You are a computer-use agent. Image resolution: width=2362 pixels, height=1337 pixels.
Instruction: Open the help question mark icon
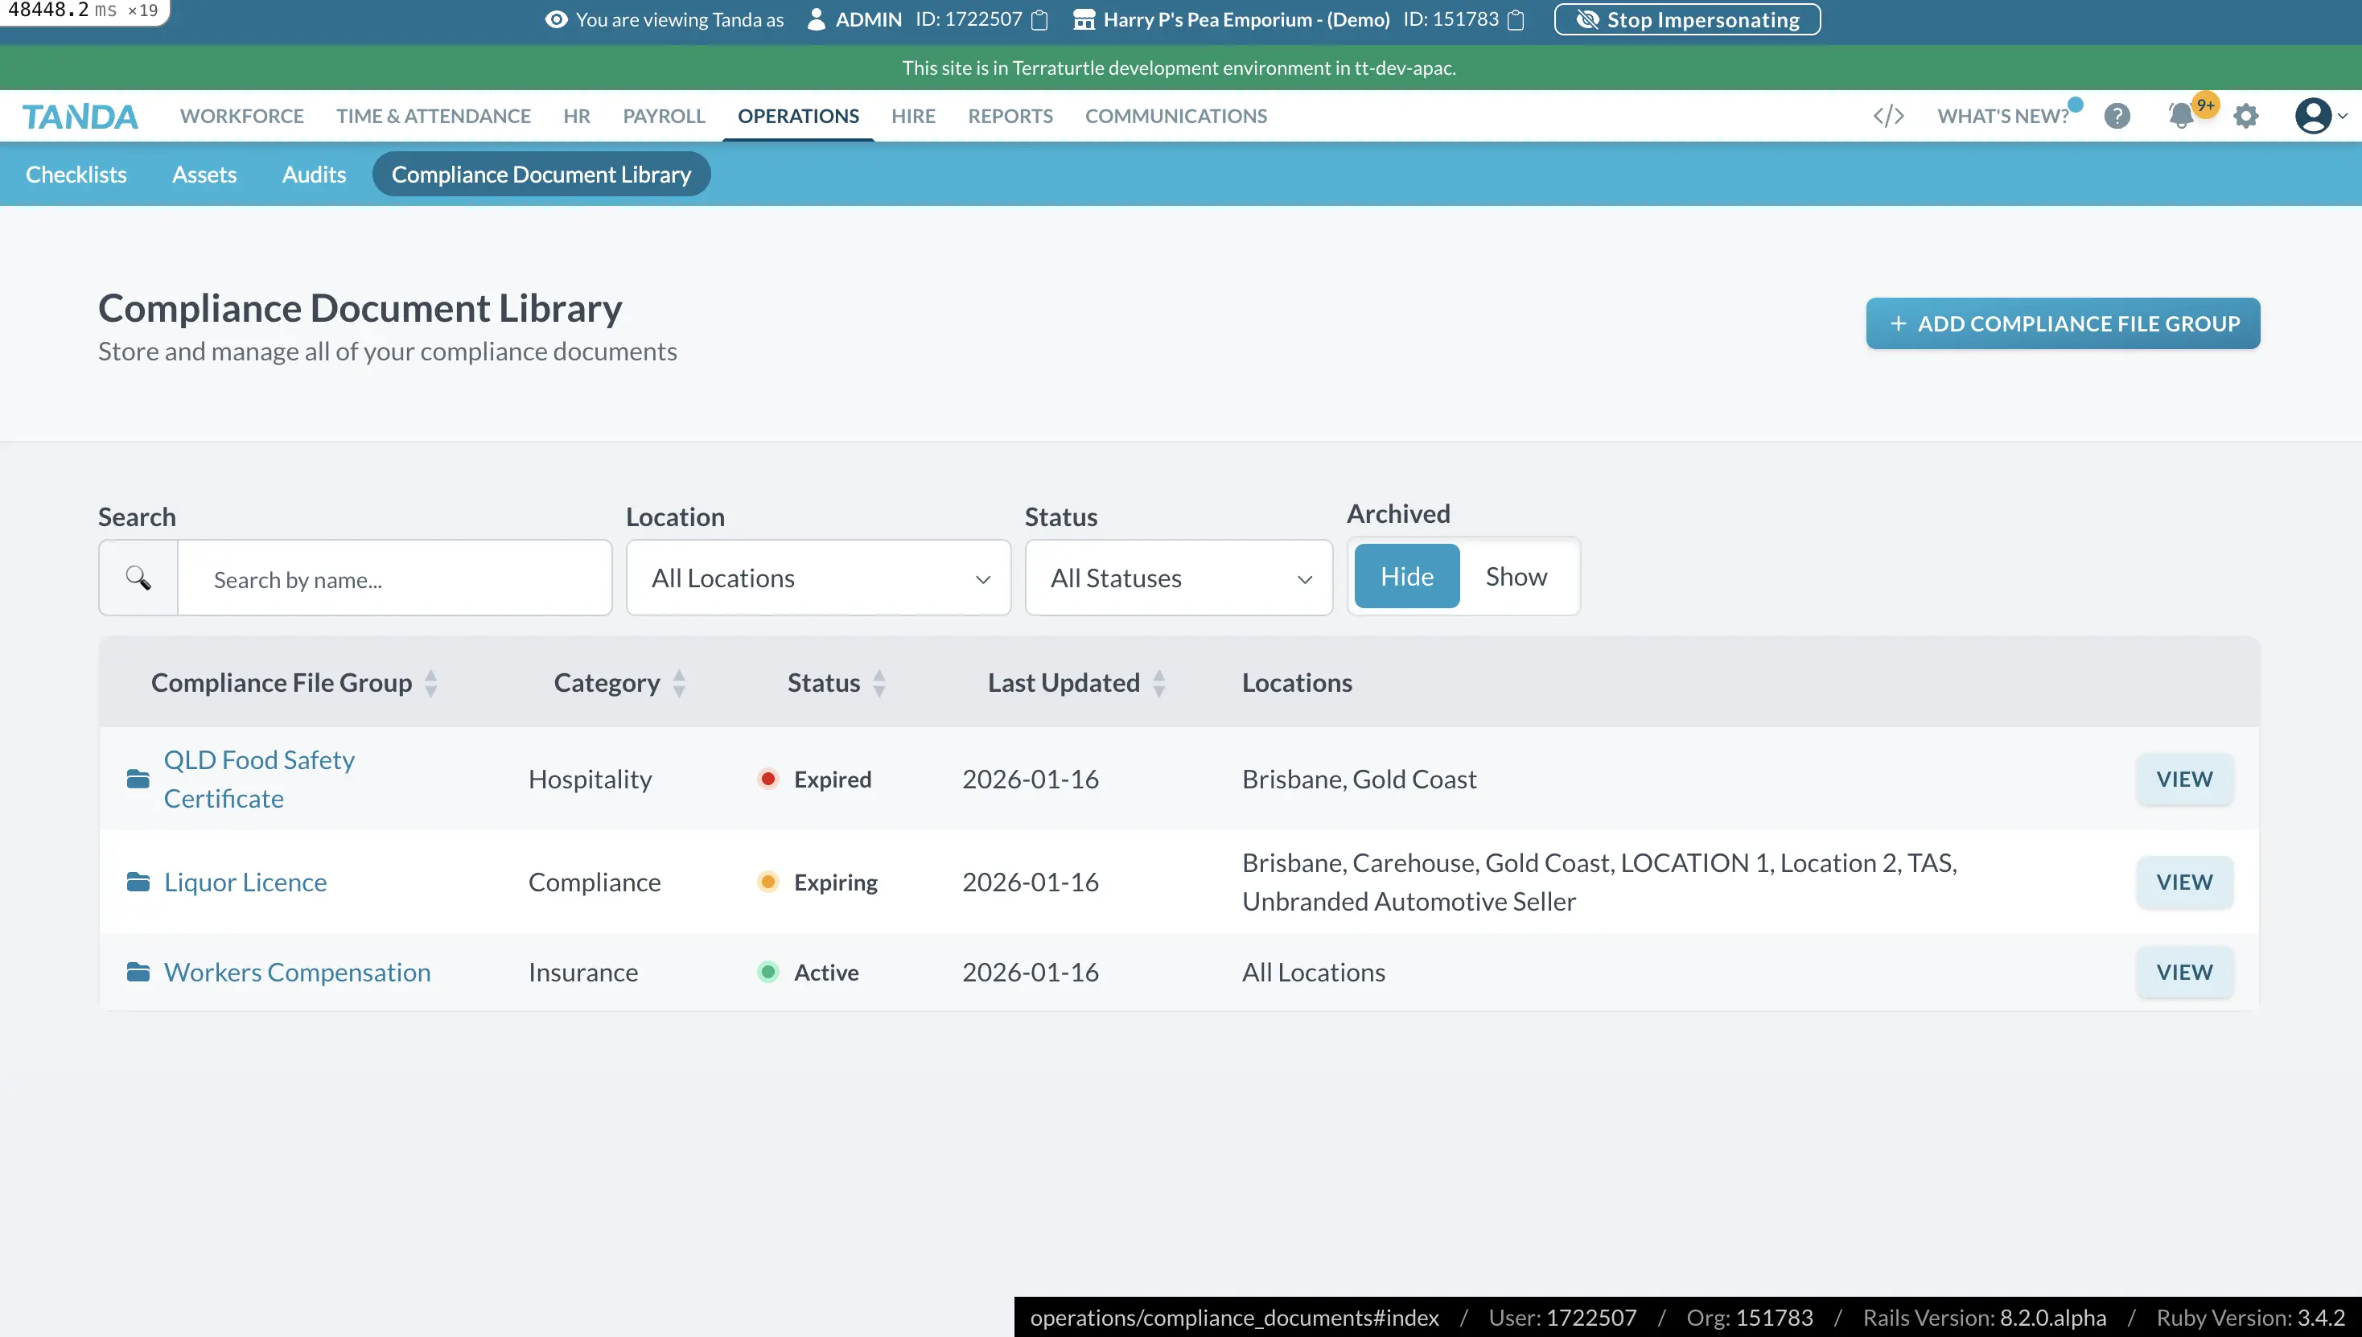click(x=2117, y=116)
